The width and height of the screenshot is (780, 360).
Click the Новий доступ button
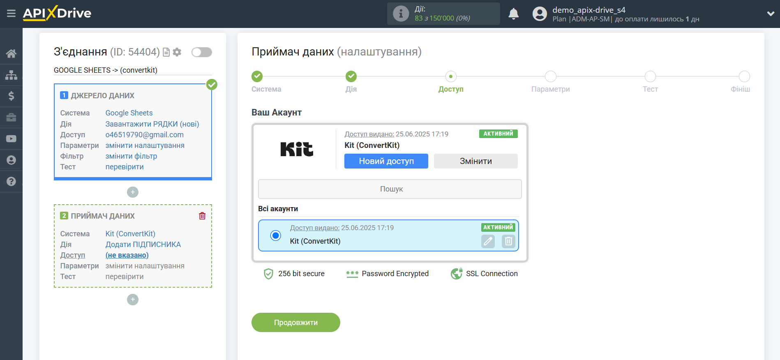tap(386, 161)
